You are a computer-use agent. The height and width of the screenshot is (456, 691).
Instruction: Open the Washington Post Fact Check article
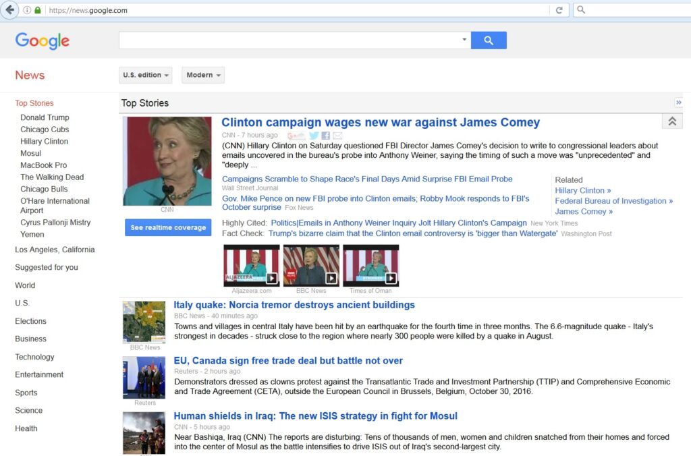(x=413, y=233)
